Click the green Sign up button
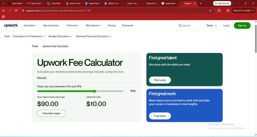This screenshot has height=137, width=257. click(x=242, y=25)
